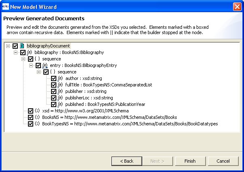Click the New Model Wizard title bar icon
The image size is (244, 172).
(6, 7)
